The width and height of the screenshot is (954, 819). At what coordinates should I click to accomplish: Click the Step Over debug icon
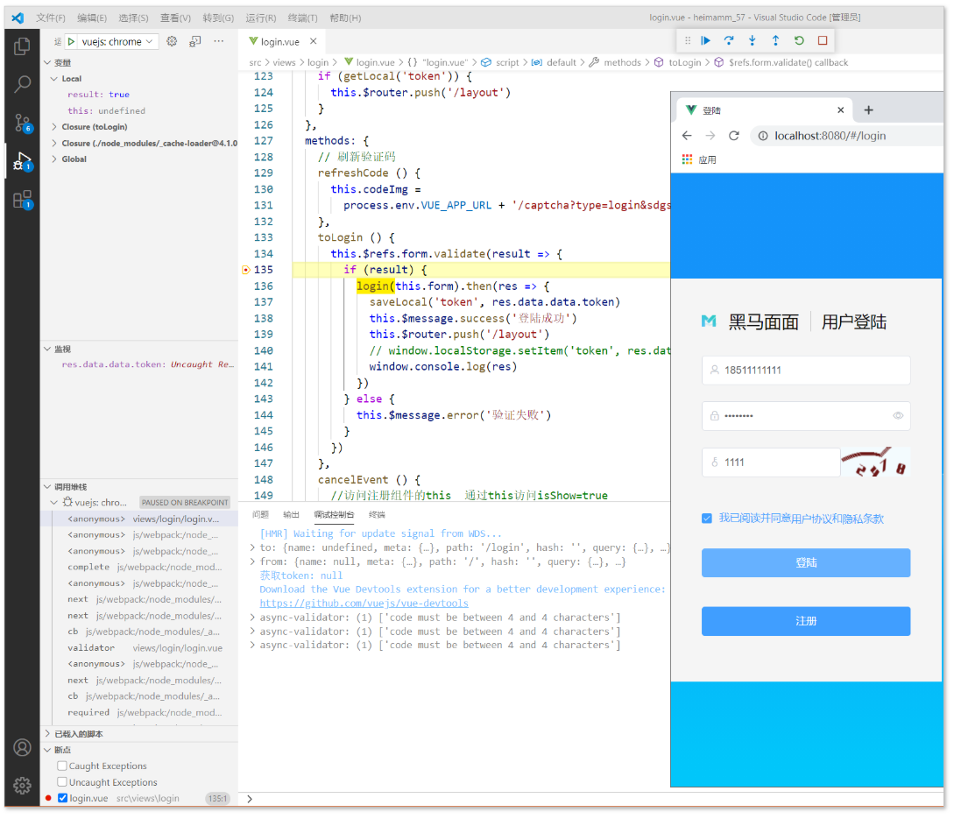coord(729,41)
